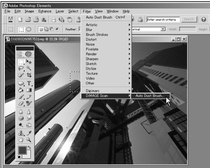Click Auto Dust Brush... in DiMAGE Scan submenu

click(150, 96)
